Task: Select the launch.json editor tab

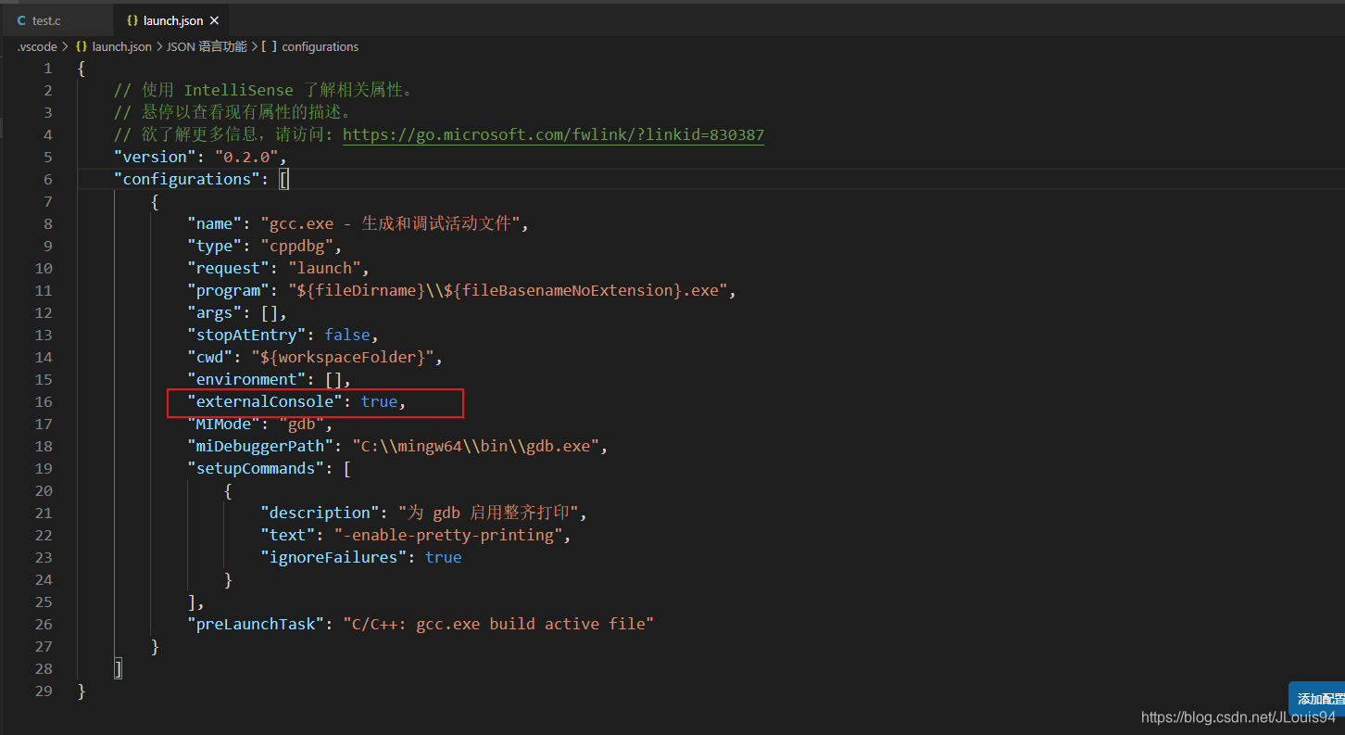Action: coord(170,20)
